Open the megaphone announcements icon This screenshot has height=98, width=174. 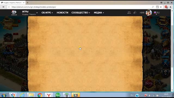pos(135,13)
